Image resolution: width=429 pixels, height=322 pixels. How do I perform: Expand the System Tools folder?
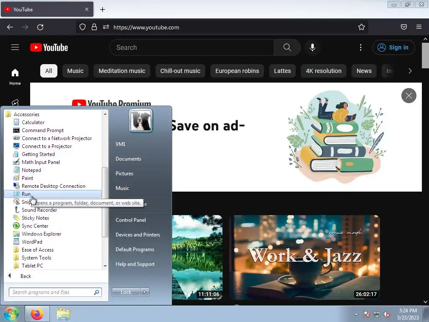[x=36, y=258]
